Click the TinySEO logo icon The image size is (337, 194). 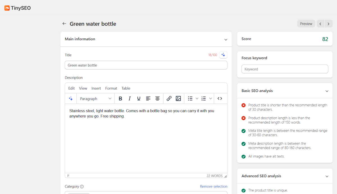7,8
